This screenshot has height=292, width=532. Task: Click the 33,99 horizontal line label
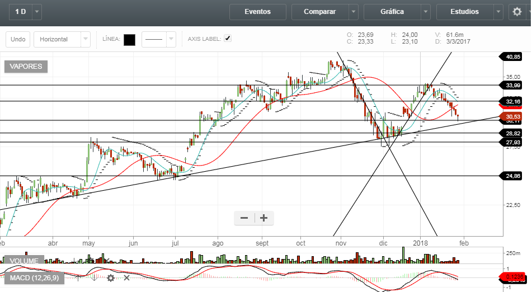tap(511, 86)
